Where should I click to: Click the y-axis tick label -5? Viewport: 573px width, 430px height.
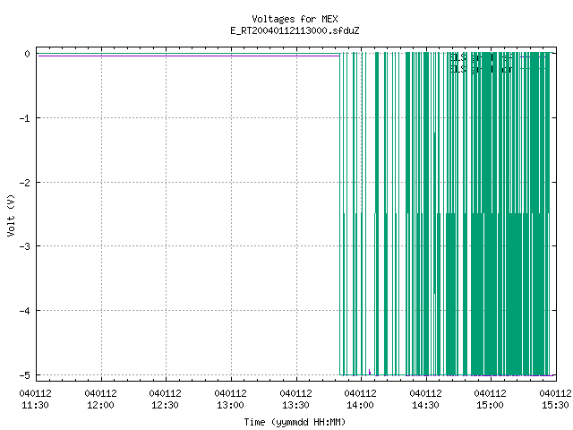tap(24, 375)
